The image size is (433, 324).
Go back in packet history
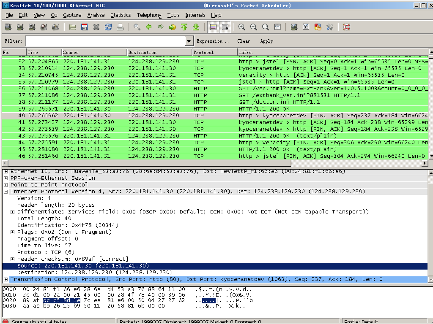pyautogui.click(x=149, y=27)
